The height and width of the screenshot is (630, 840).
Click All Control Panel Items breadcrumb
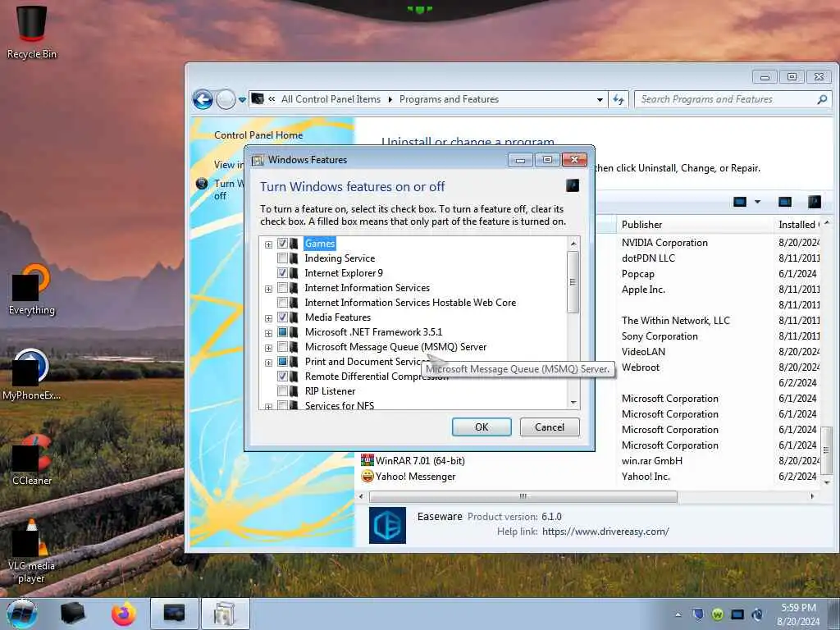pyautogui.click(x=331, y=99)
